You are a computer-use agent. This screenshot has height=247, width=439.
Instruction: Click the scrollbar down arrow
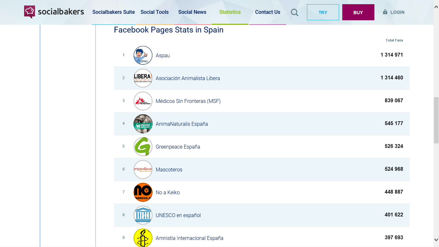click(x=436, y=240)
